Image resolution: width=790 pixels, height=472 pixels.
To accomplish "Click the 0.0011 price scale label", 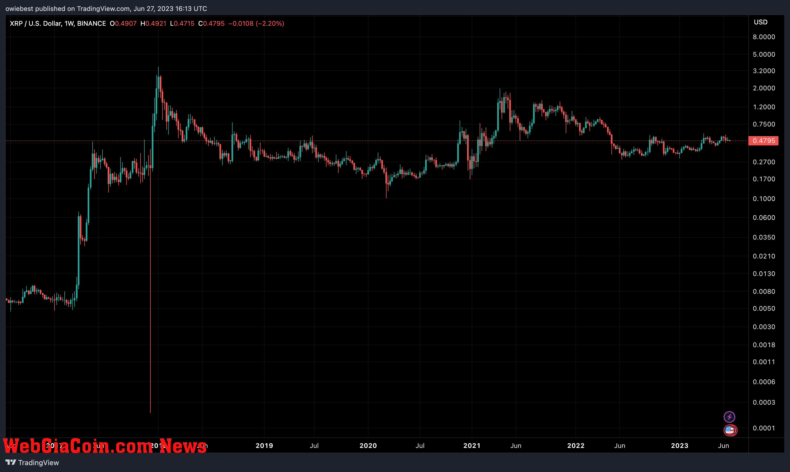I will [764, 362].
